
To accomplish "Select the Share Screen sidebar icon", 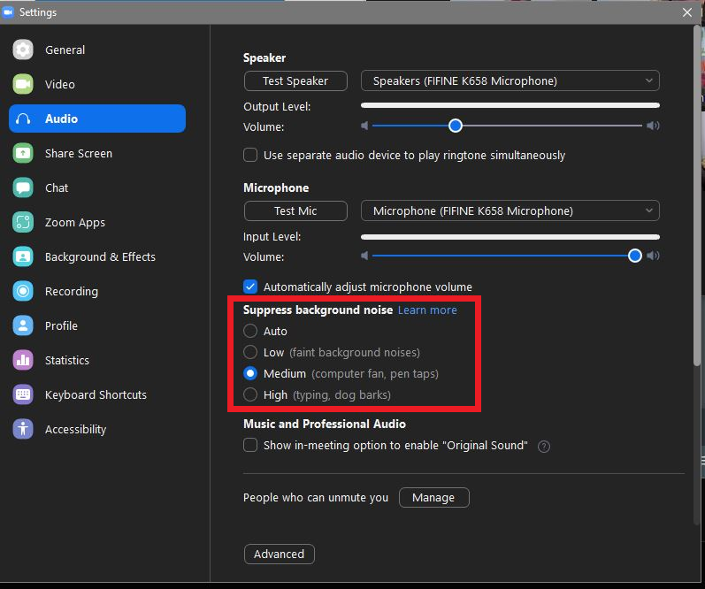I will coord(23,154).
